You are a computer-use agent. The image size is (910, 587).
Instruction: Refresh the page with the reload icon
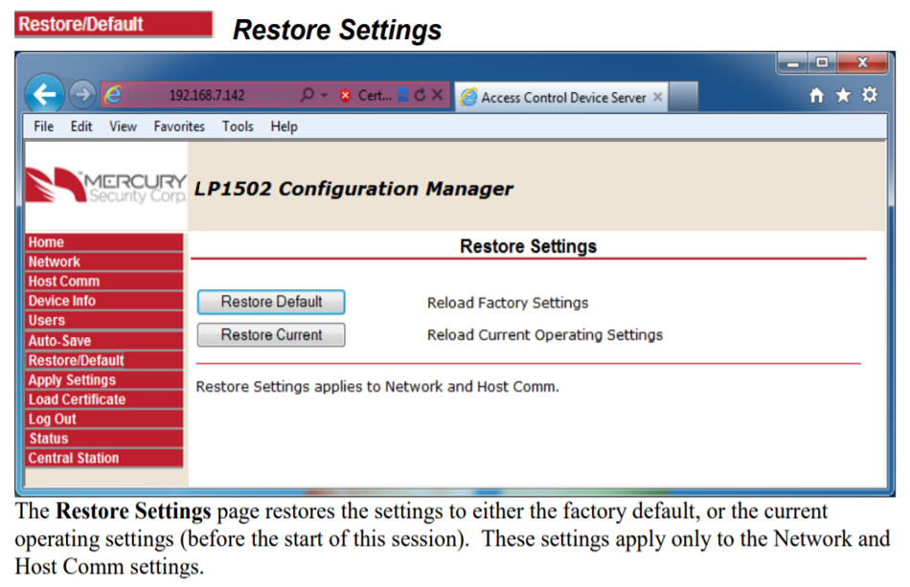pos(419,95)
